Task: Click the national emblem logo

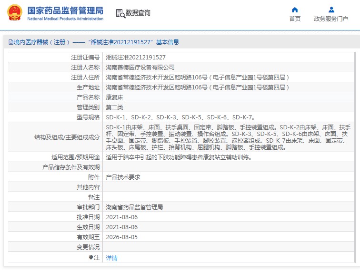Action: pos(15,13)
